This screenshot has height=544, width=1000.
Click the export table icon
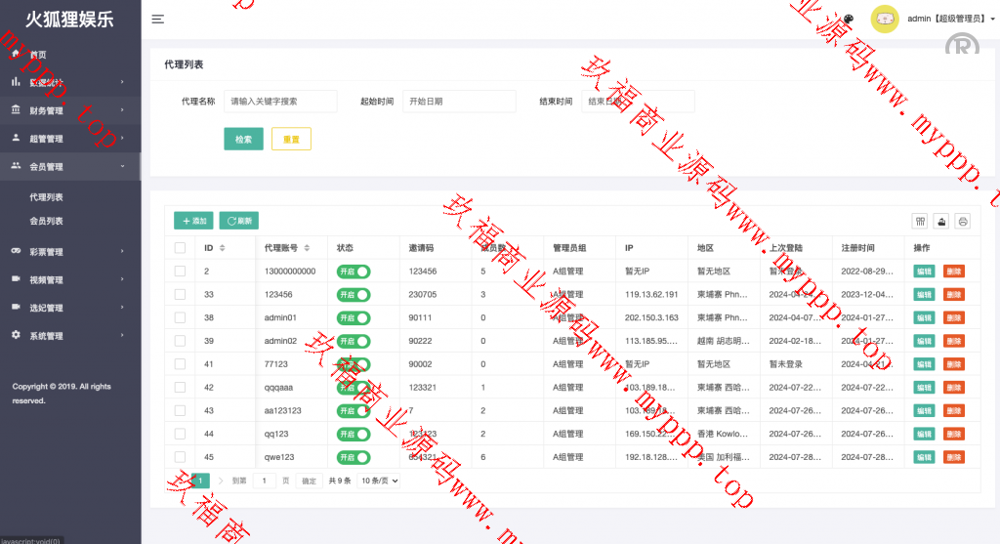[940, 221]
